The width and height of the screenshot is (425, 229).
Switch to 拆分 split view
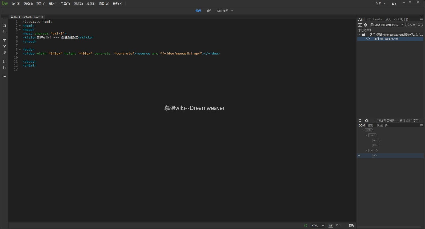coord(209,11)
